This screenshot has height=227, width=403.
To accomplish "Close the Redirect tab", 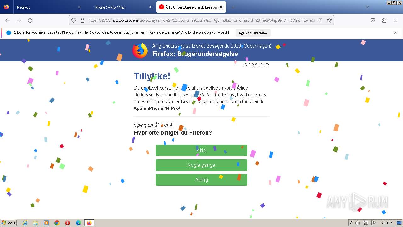I will coord(79,7).
